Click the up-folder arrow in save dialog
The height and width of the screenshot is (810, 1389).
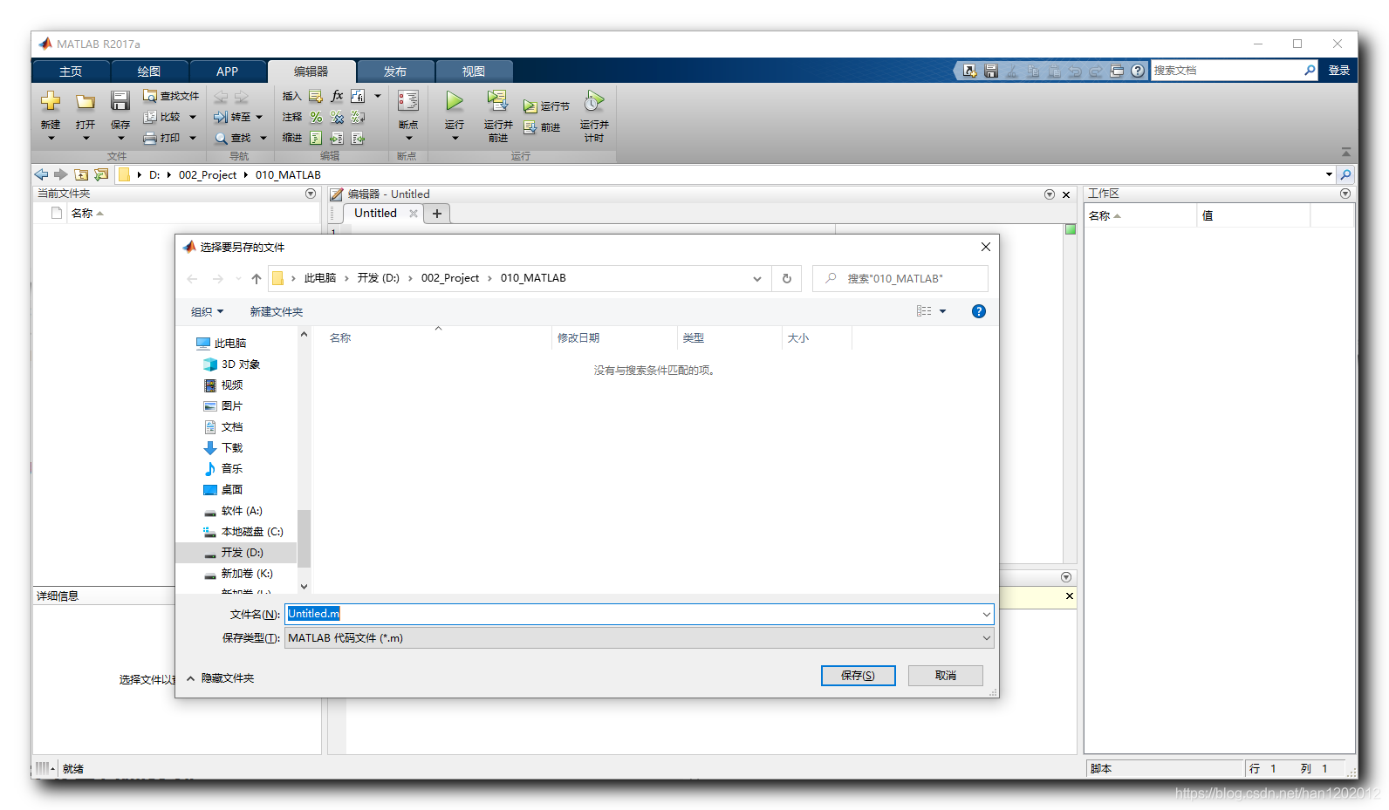256,279
